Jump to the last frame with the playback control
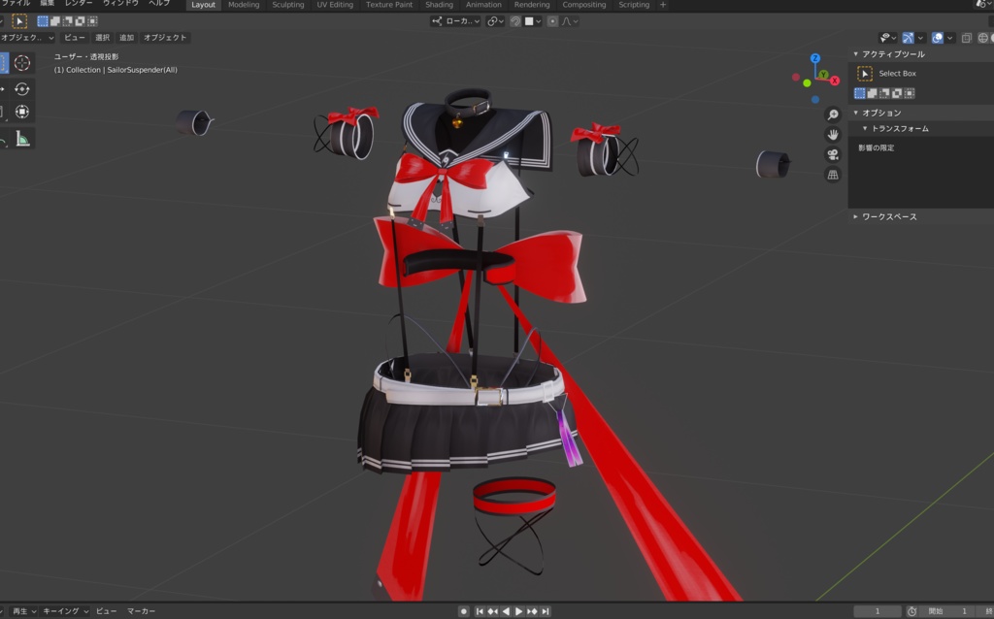Screen dimensions: 994x619 point(546,612)
